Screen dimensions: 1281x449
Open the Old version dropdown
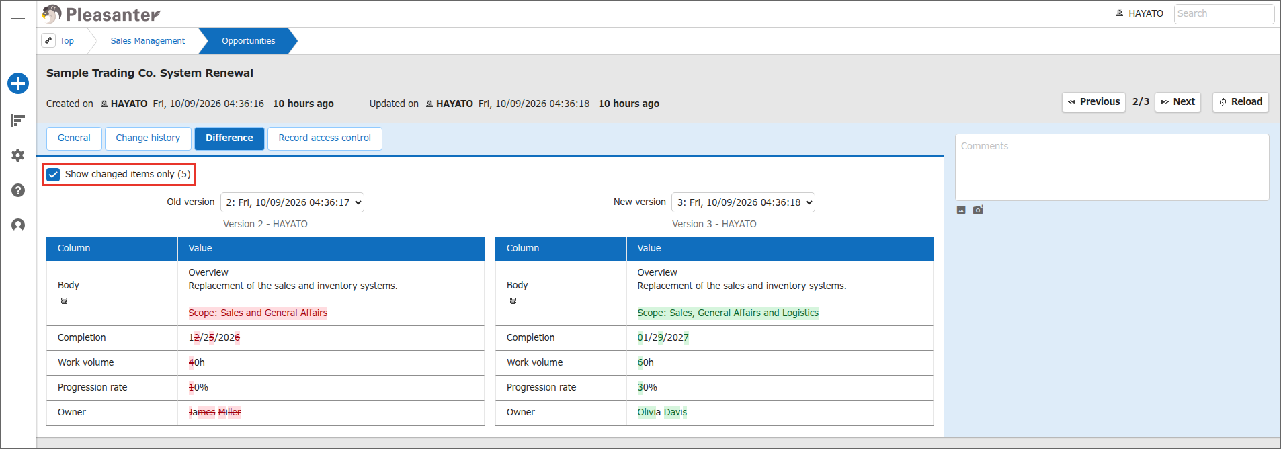[x=292, y=202]
